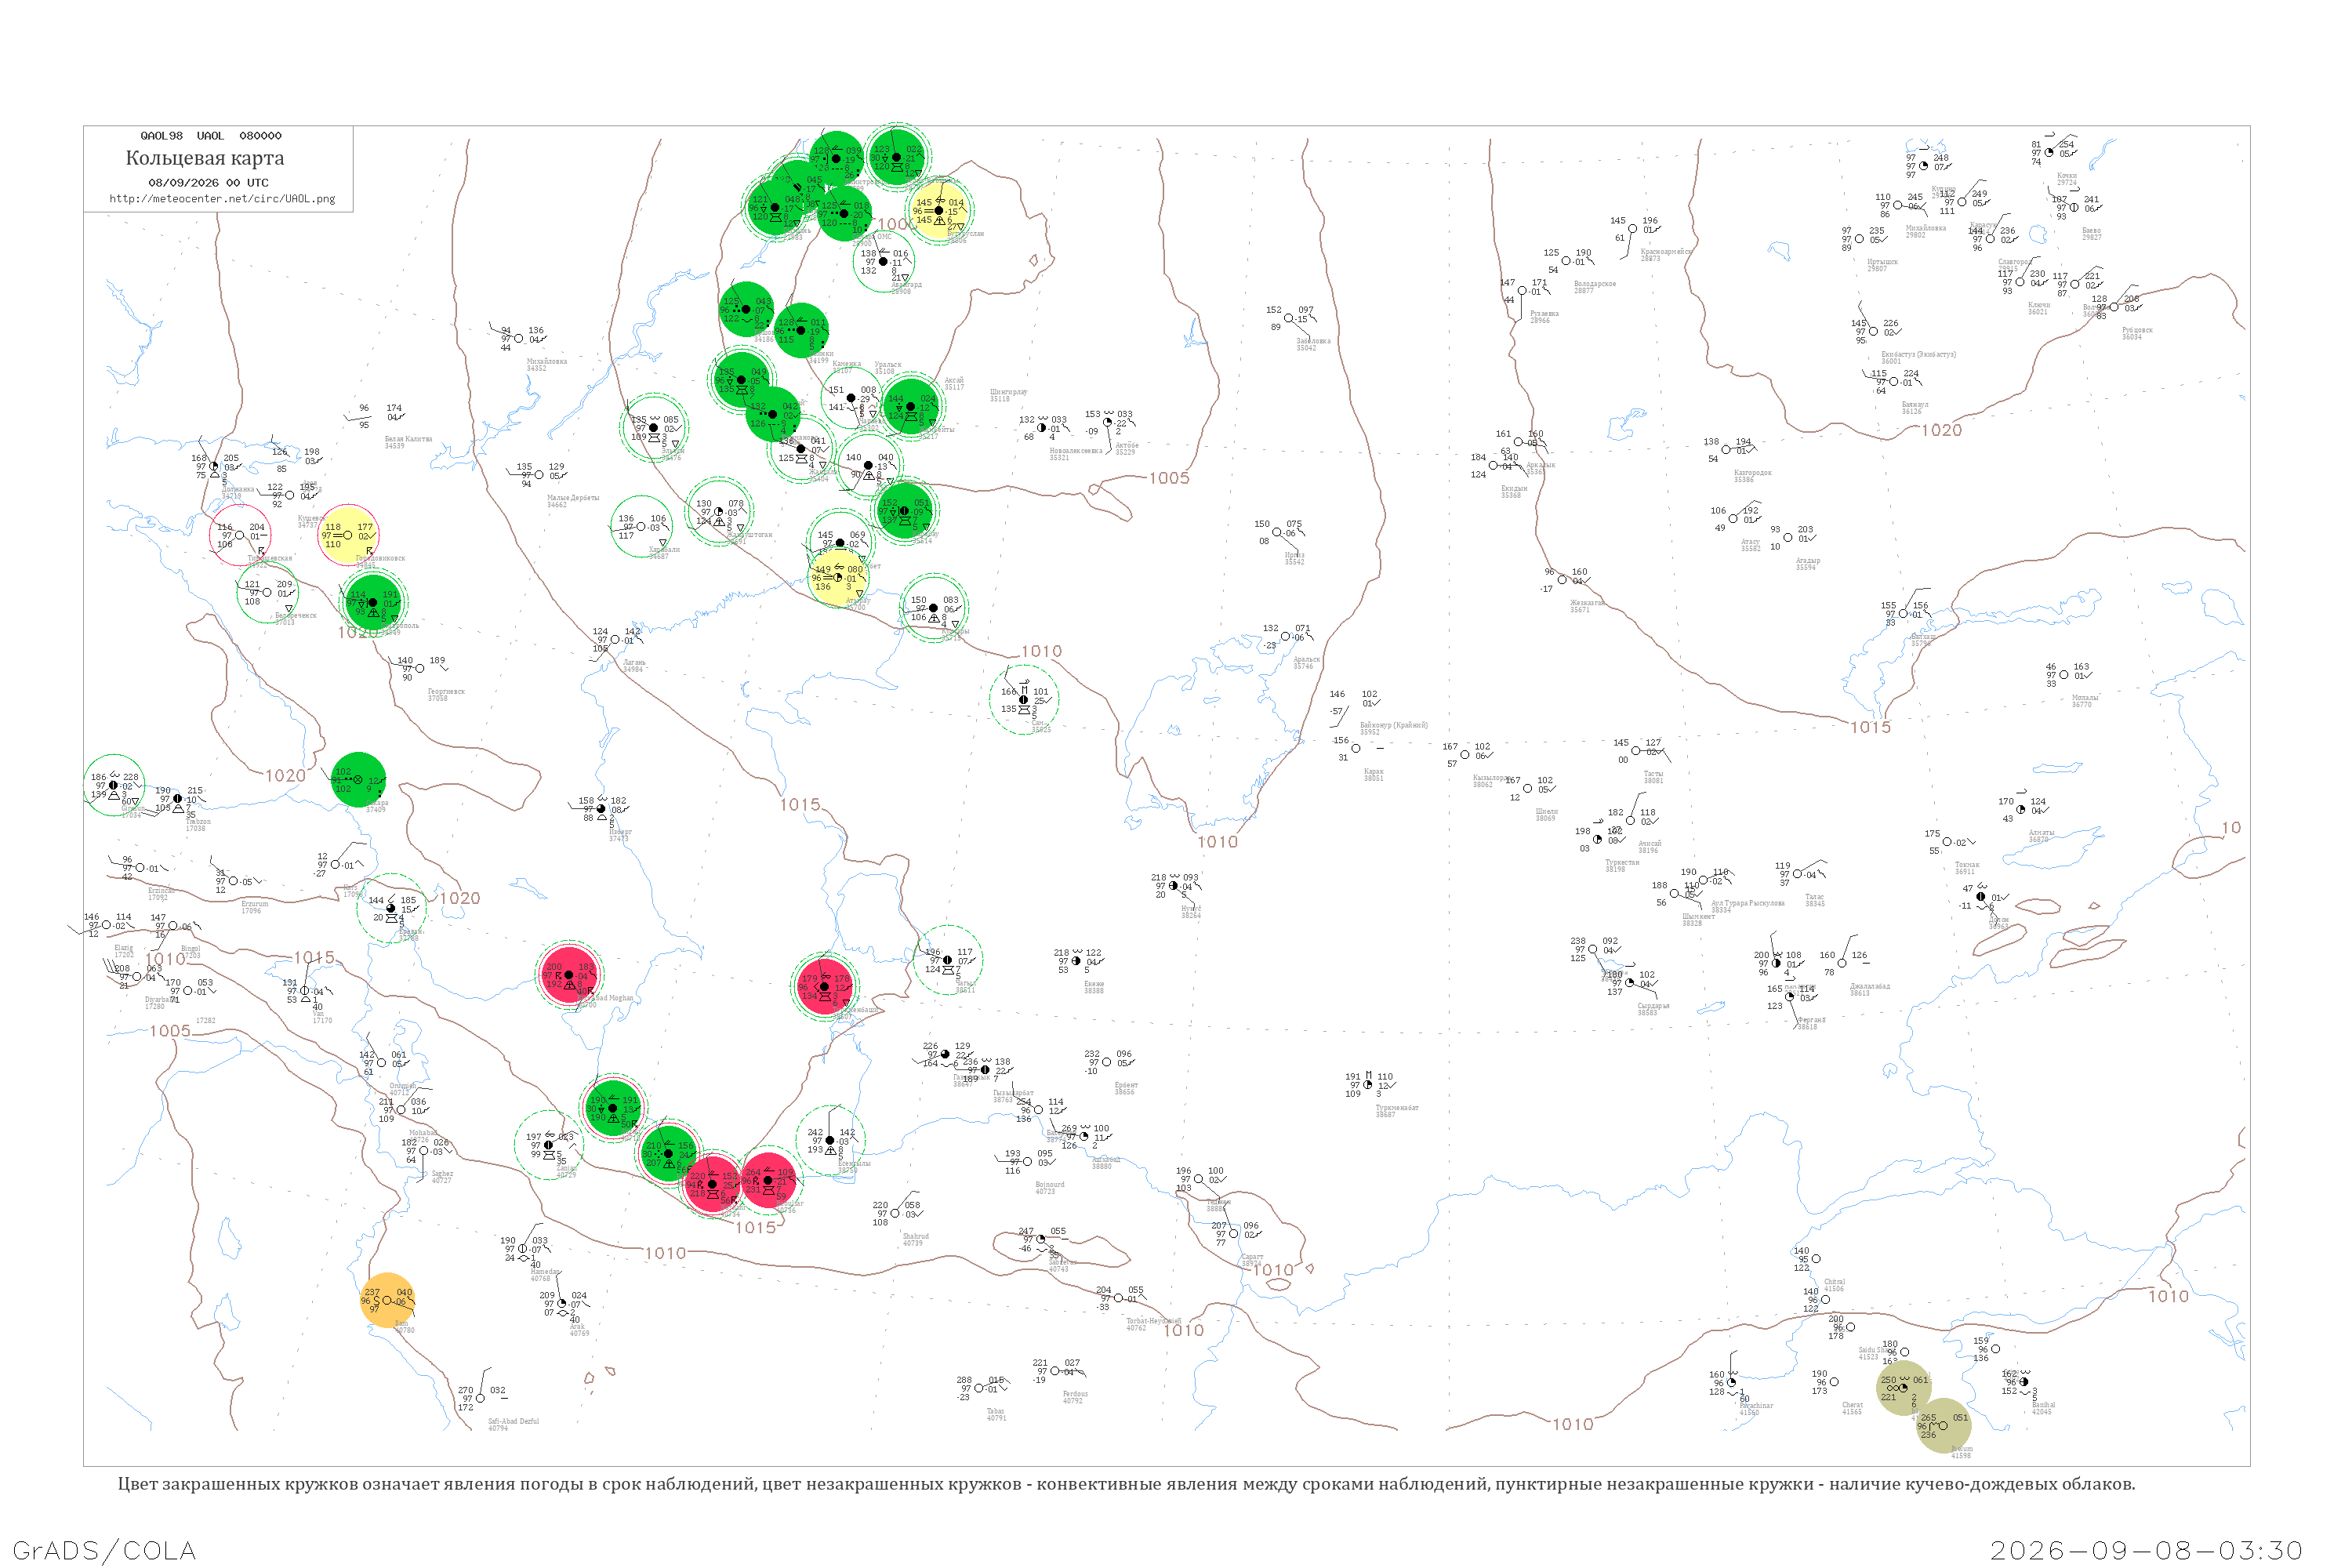Select the green-outlined circle at Giresun
The image size is (2352, 1568).
[113, 785]
